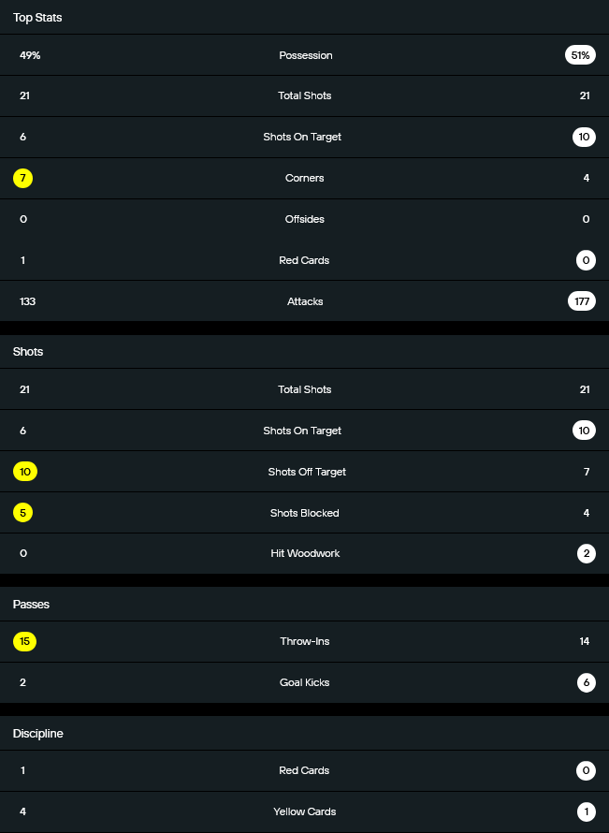Click the Possession stat label
This screenshot has height=833, width=609.
tap(305, 55)
